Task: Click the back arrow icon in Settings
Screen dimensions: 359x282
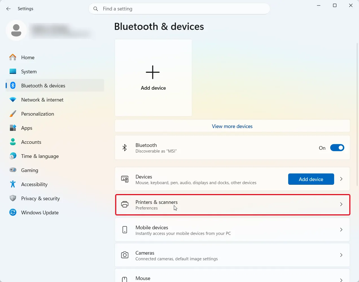Action: (8, 9)
